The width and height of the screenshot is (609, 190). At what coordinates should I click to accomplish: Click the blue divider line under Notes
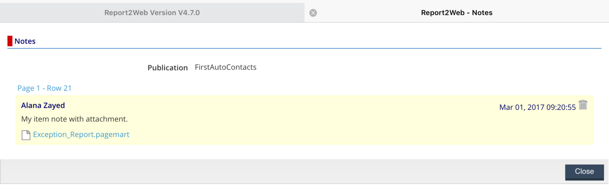(x=304, y=48)
